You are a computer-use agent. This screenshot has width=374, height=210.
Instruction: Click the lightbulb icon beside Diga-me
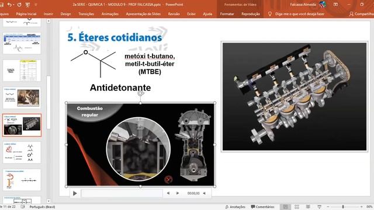click(270, 14)
